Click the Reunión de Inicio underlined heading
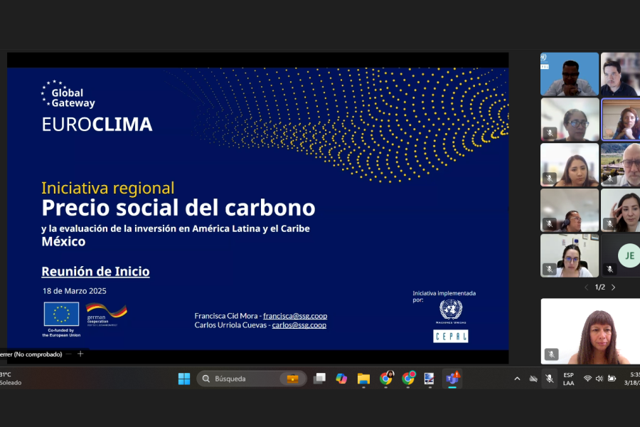Viewport: 640px width, 427px height. coord(95,271)
